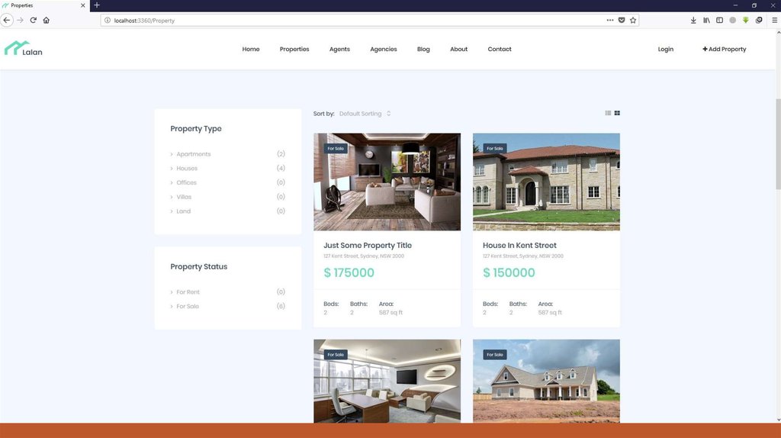Click the office interior property photo

tap(387, 382)
